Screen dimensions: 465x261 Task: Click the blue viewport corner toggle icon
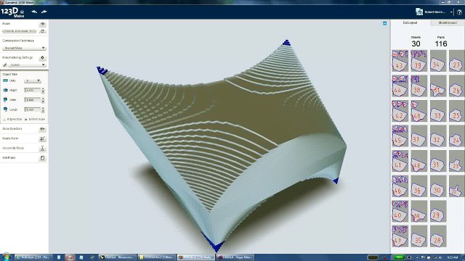tap(384, 23)
